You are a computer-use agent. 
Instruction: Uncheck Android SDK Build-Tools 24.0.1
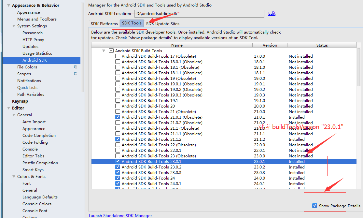(x=118, y=183)
